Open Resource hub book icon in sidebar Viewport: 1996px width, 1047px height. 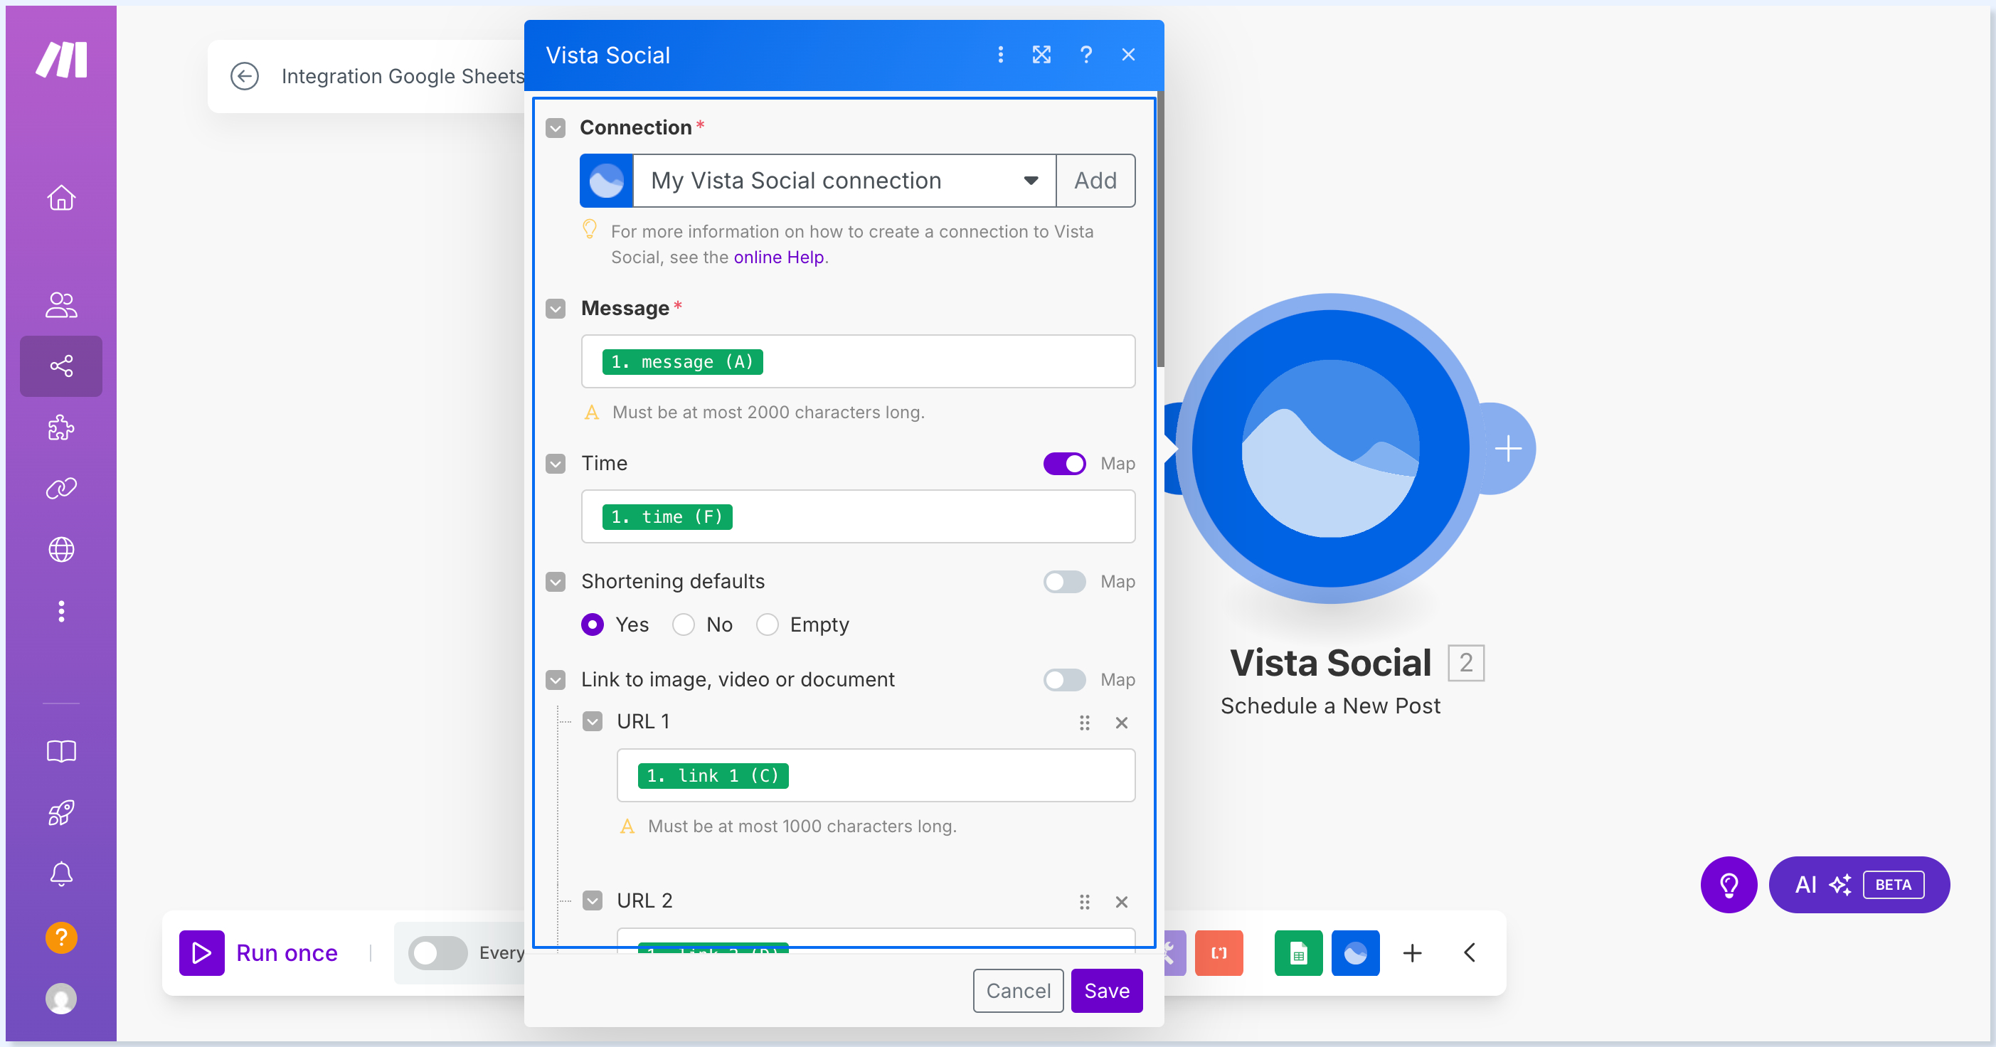(x=61, y=750)
